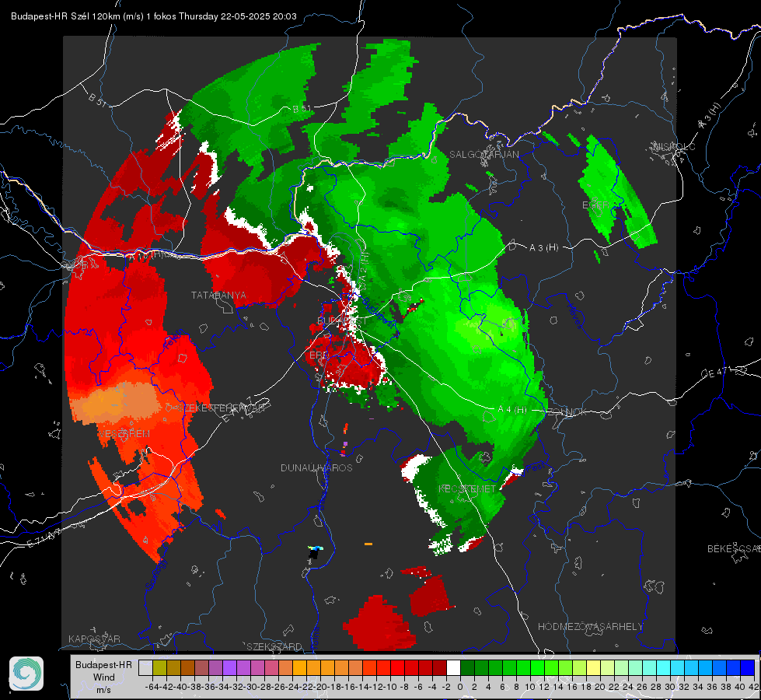Click the legend value label '20'
This screenshot has height=700, width=761.
tap(600, 687)
